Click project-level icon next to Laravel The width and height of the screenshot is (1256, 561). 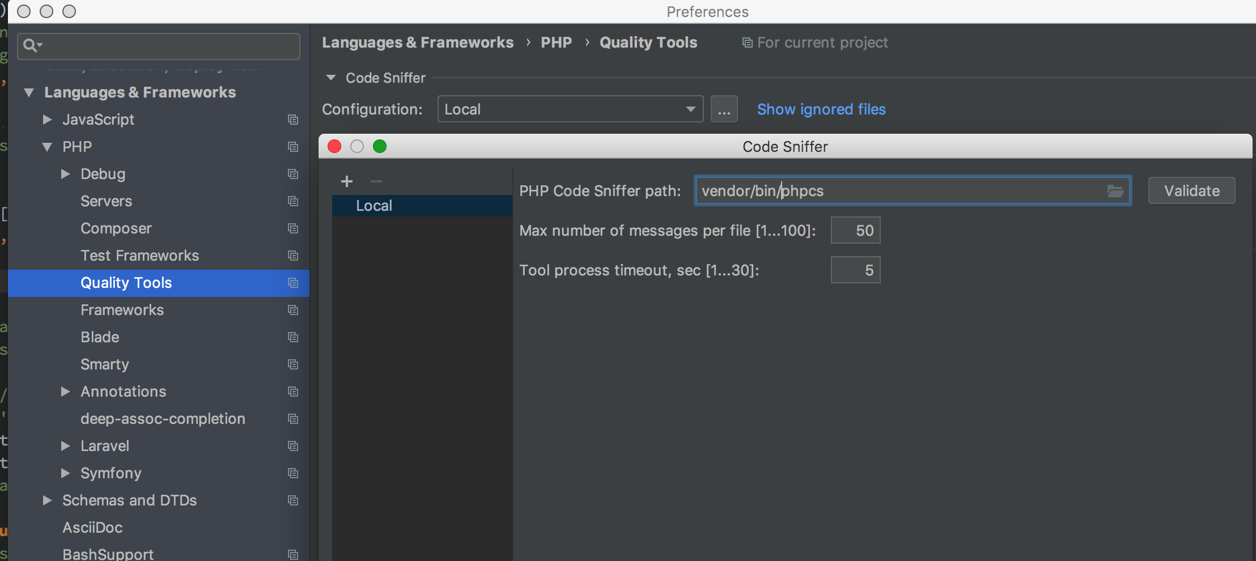click(x=293, y=446)
